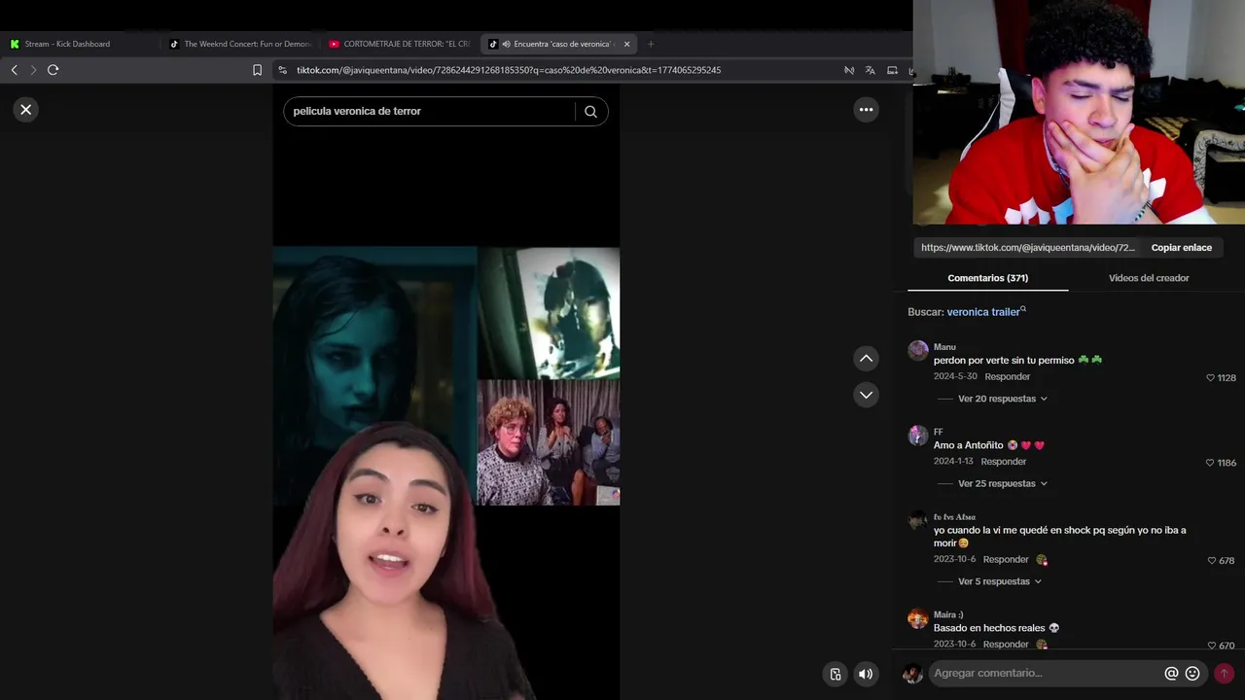
Task: Expand 'Ver 5 respuestas' replies
Action: pyautogui.click(x=1000, y=581)
